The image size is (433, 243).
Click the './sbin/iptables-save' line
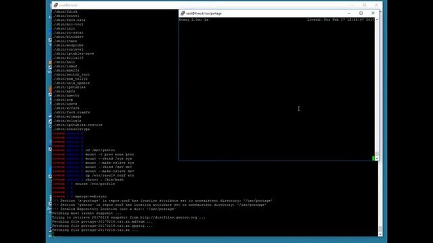tap(73, 53)
